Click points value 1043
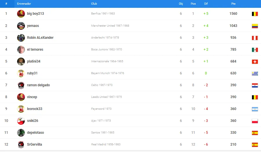 [x=233, y=25]
